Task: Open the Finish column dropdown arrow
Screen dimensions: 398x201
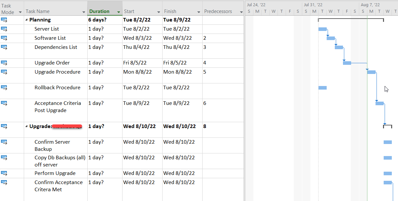Action: tap(199, 12)
